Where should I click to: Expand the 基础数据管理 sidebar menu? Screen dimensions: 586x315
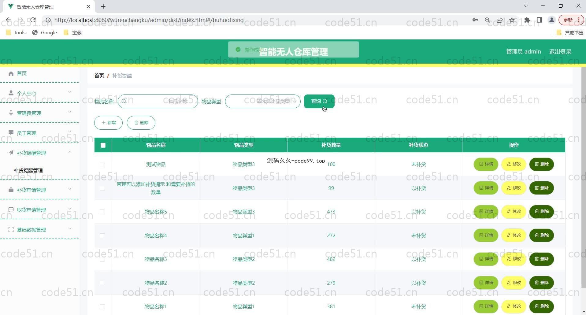pos(40,230)
